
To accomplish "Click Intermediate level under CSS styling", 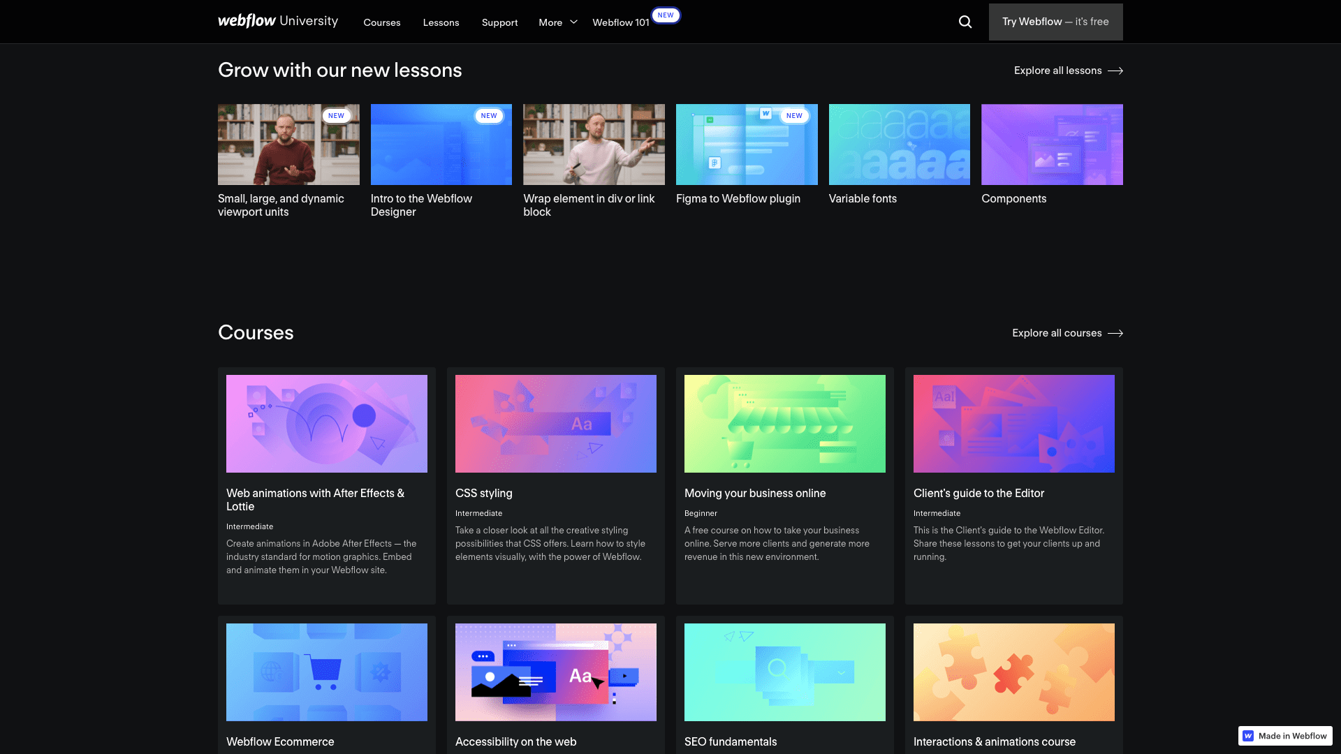I will (x=478, y=513).
